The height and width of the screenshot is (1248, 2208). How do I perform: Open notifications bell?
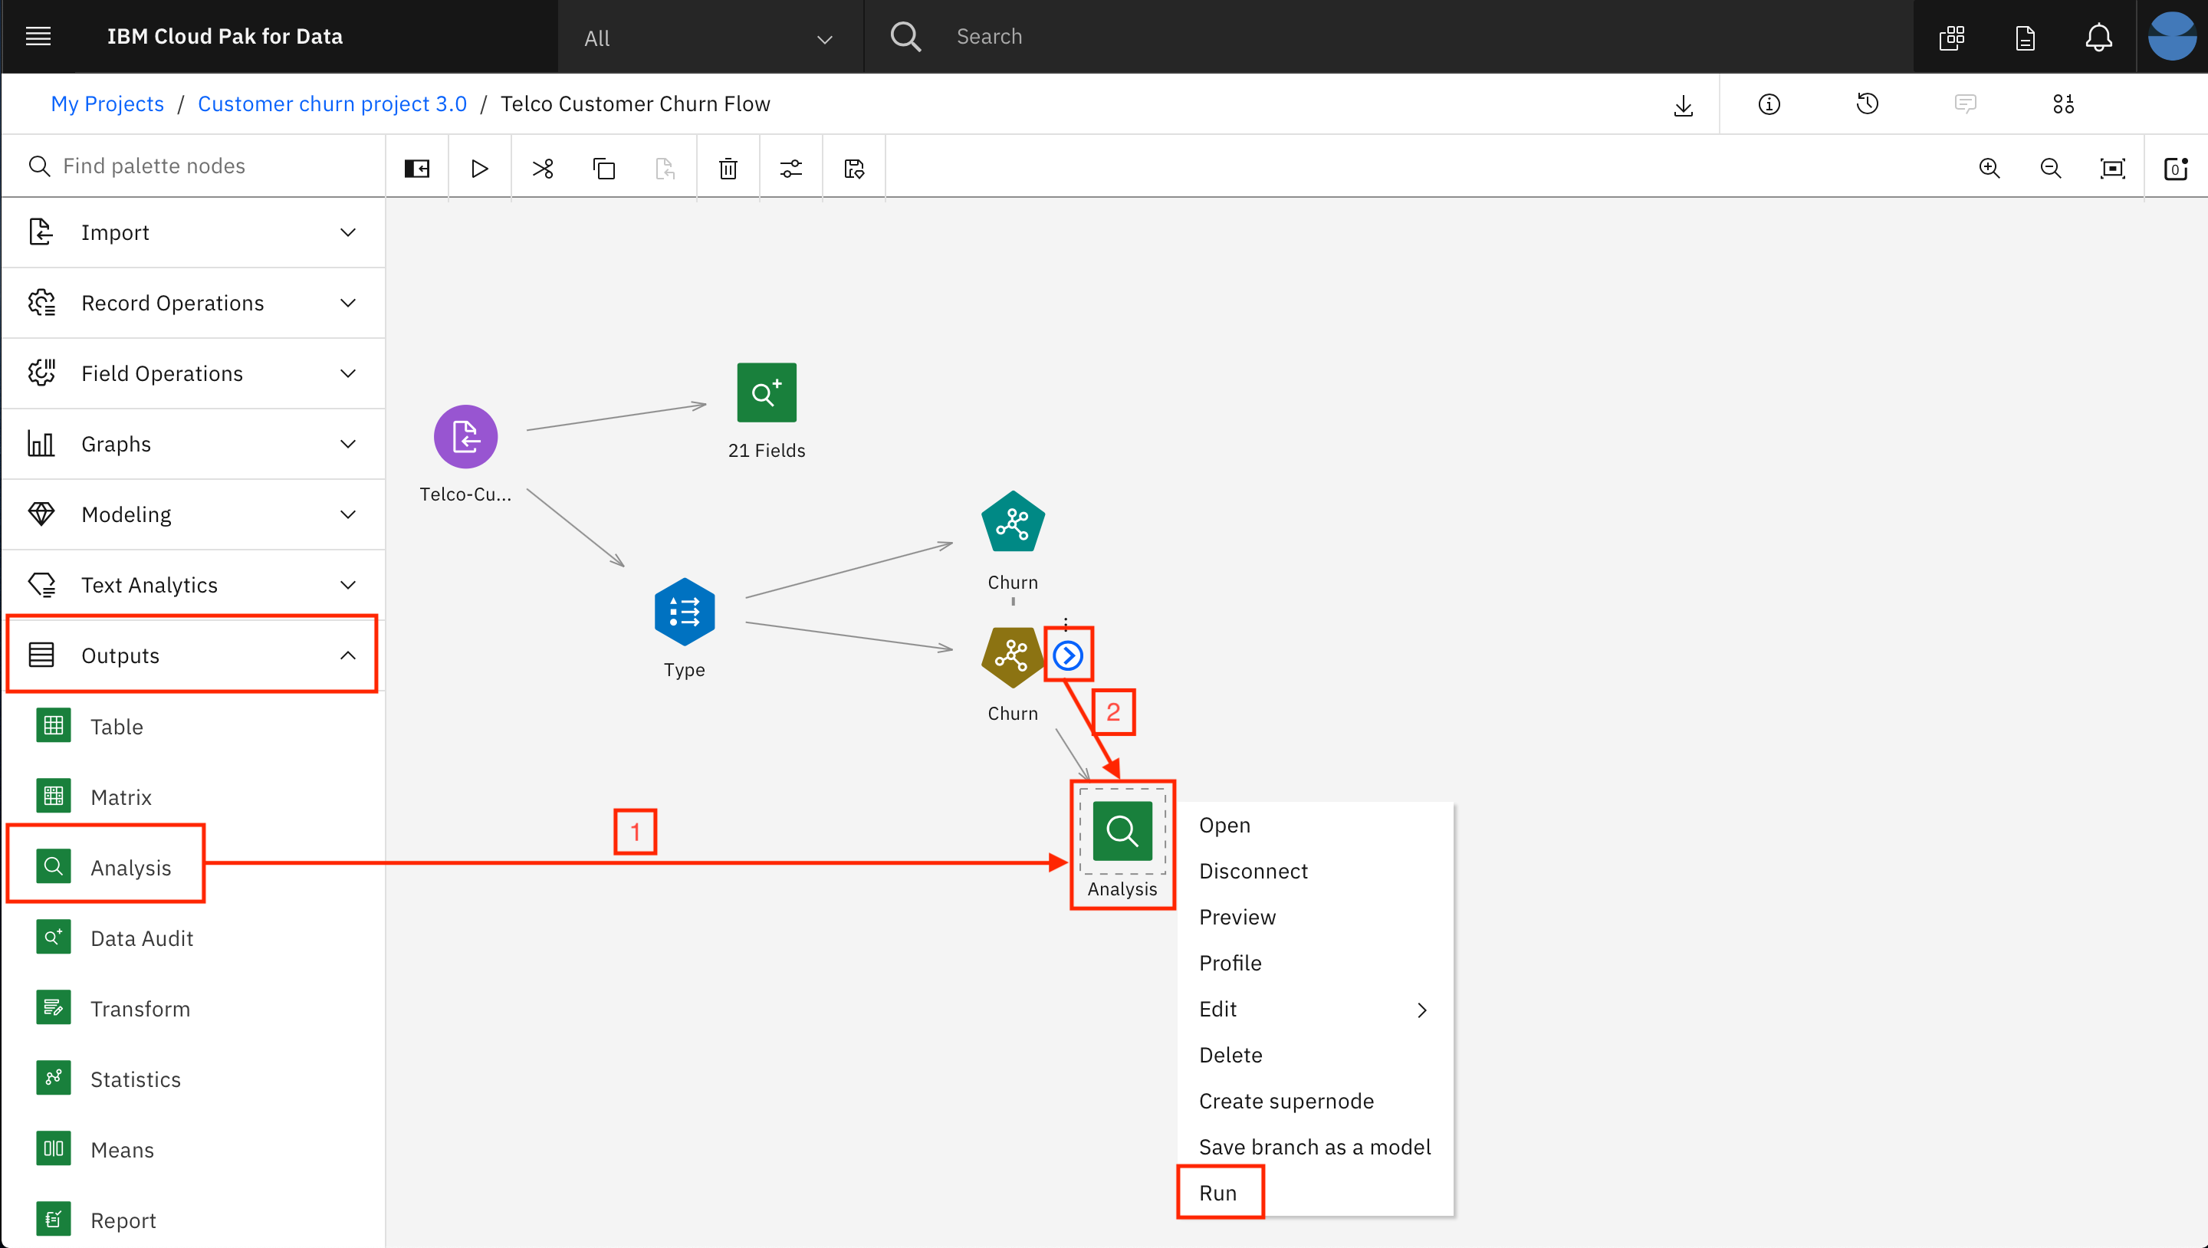click(2098, 37)
